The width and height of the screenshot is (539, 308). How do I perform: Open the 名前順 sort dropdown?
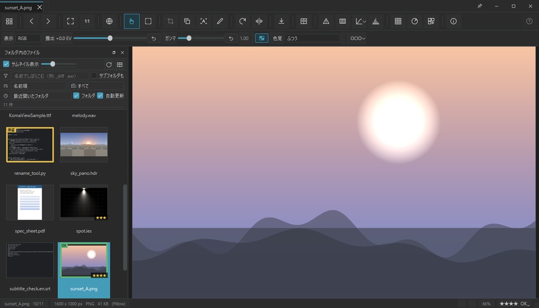coord(38,86)
